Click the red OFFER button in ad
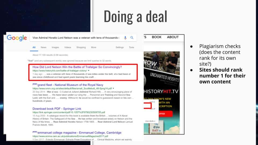Screen dimensions: 258x145 [x=165, y=114]
